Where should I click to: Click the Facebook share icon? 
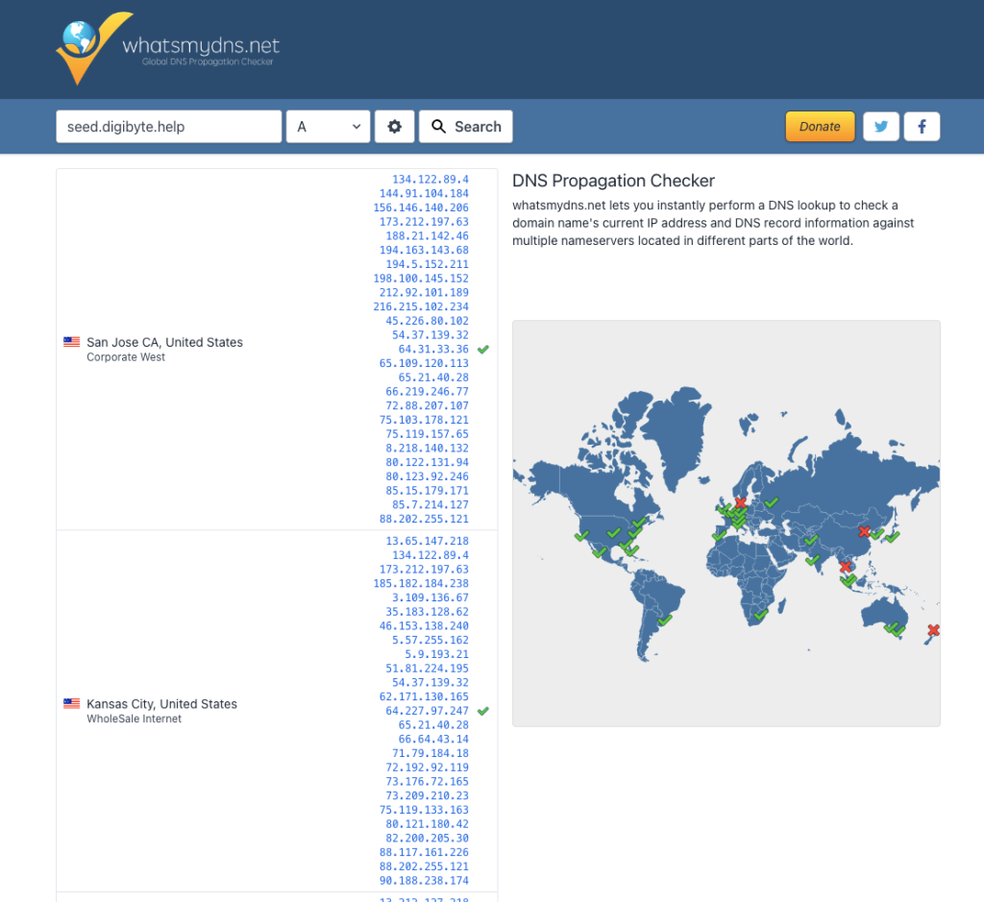pos(922,127)
